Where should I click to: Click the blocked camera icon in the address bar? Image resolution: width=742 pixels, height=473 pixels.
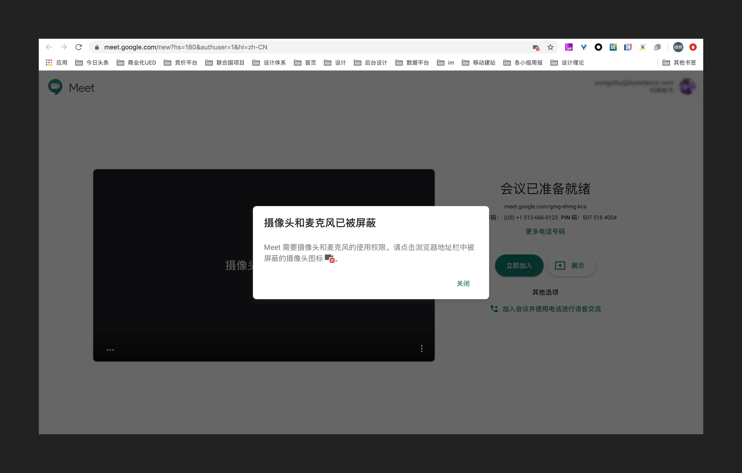(x=536, y=47)
